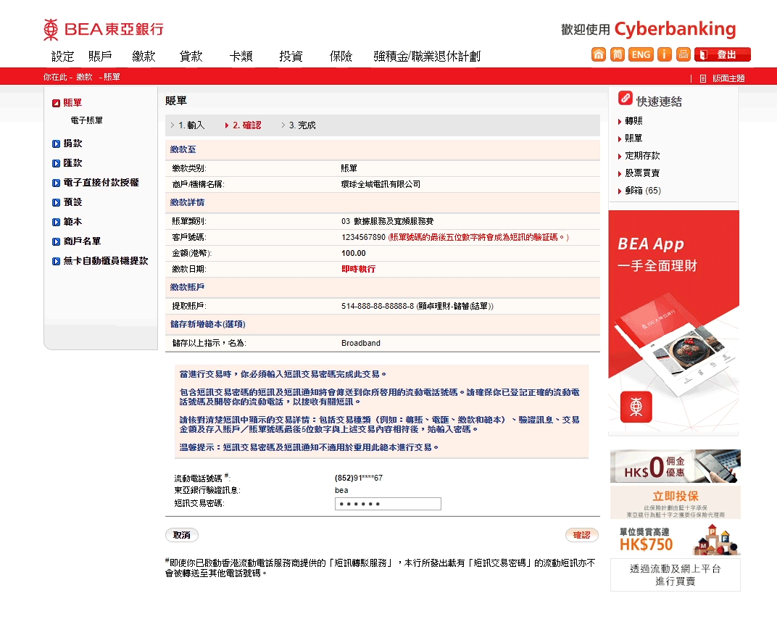Expand 範本 in the sidebar

coord(72,222)
